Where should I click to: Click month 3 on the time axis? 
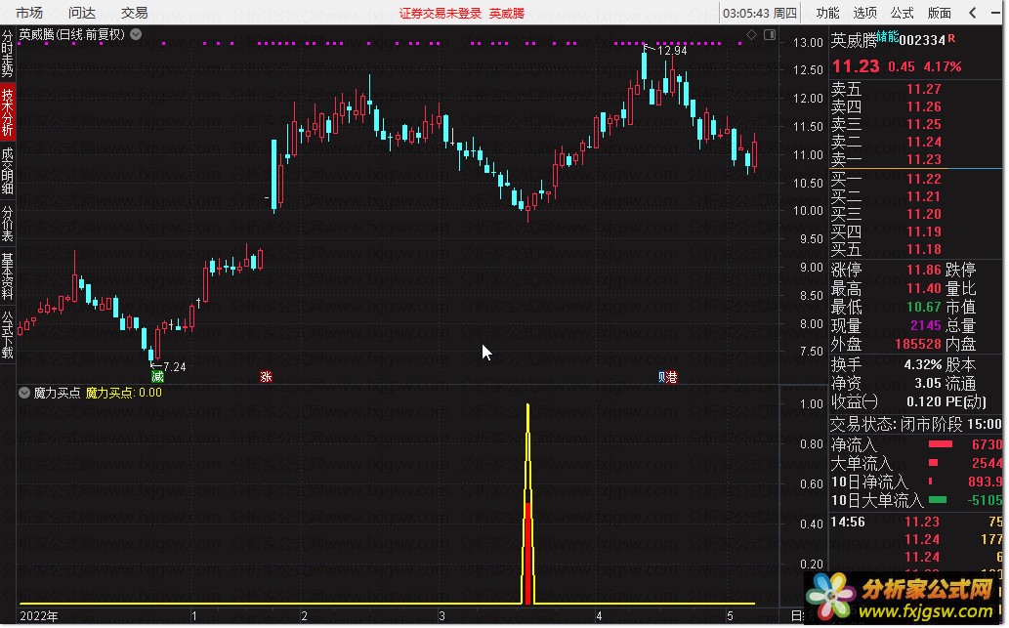pos(442,615)
